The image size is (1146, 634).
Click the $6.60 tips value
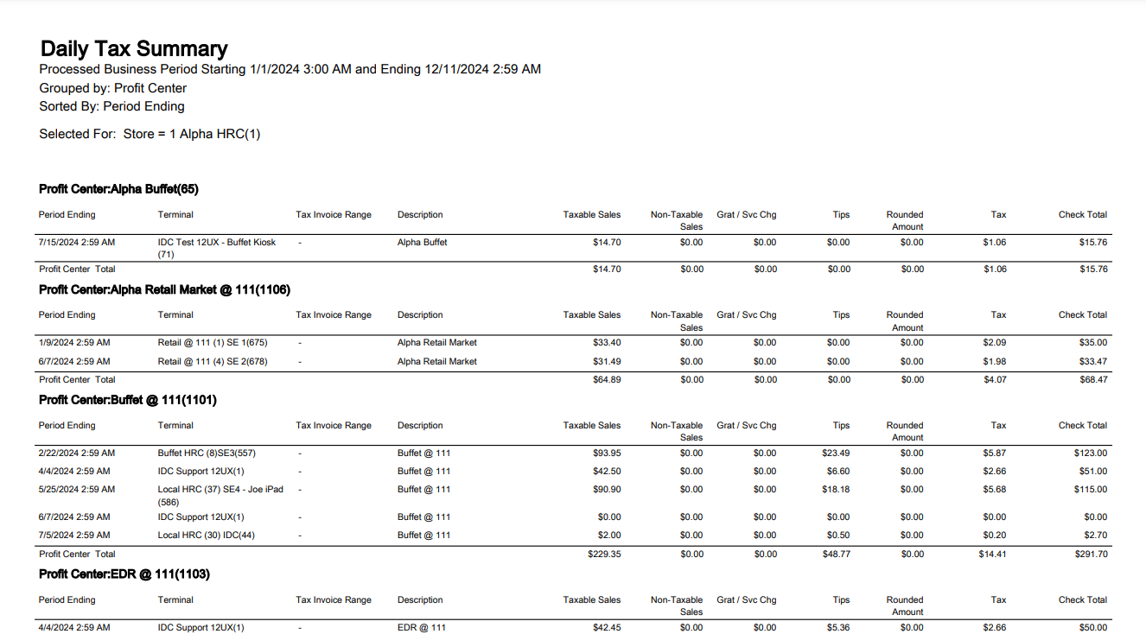(838, 472)
